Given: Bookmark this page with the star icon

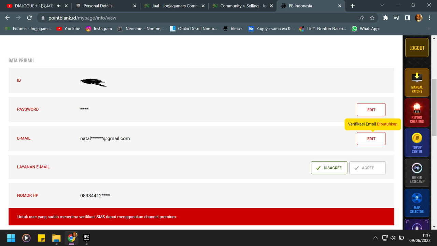Looking at the screenshot, I should (x=372, y=18).
